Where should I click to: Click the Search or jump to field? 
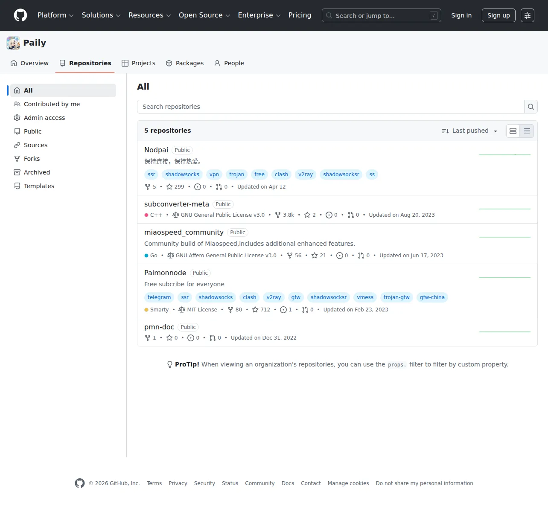[x=382, y=15]
